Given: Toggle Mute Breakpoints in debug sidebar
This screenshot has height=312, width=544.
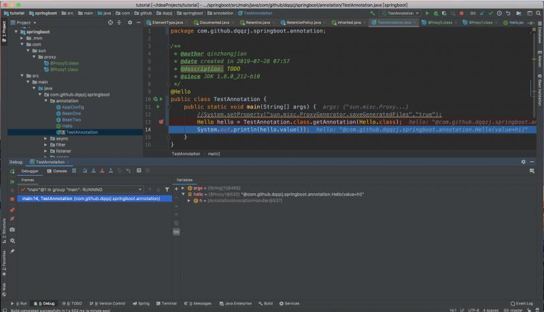Looking at the screenshot, I should tap(12, 219).
